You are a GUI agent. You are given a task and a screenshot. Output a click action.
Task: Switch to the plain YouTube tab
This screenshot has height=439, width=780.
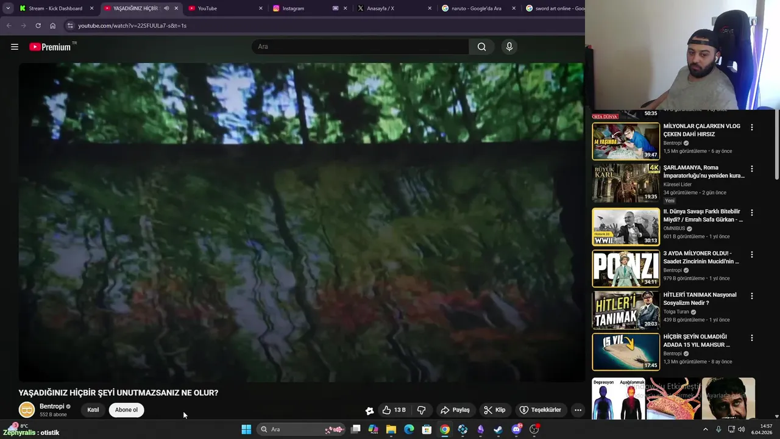(x=225, y=9)
